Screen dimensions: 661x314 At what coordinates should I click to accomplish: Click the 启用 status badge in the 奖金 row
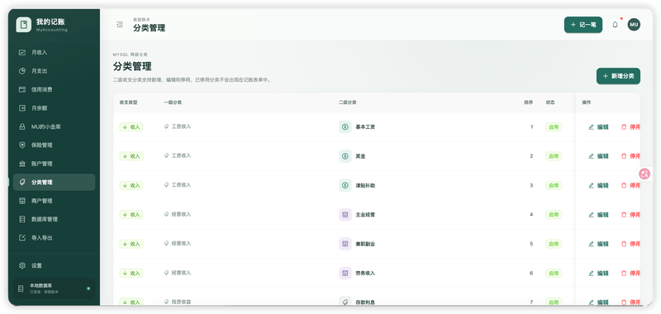coord(554,156)
